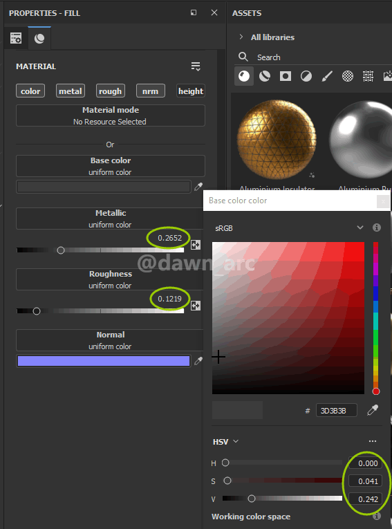Viewport: 392px width, 529px height.
Task: Click the Normal color eyedropper icon
Action: (x=198, y=361)
